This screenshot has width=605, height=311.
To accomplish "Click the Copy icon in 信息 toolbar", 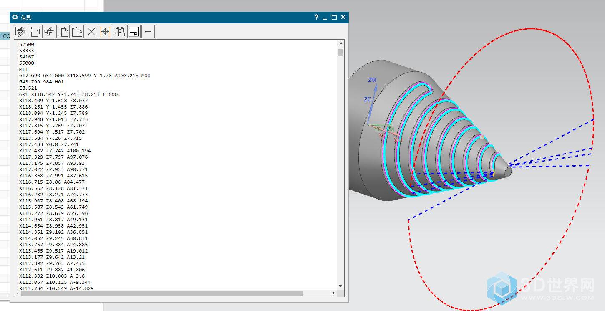I will pyautogui.click(x=63, y=31).
